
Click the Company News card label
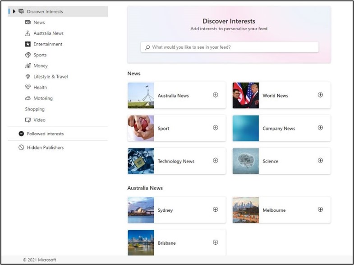click(x=279, y=129)
